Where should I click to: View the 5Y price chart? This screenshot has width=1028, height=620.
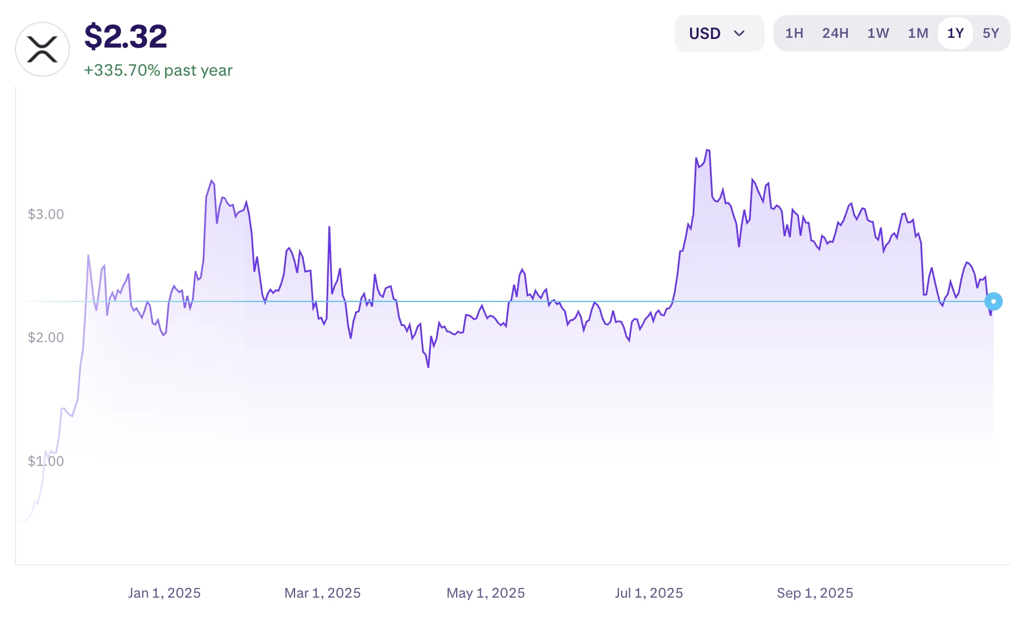click(x=992, y=33)
